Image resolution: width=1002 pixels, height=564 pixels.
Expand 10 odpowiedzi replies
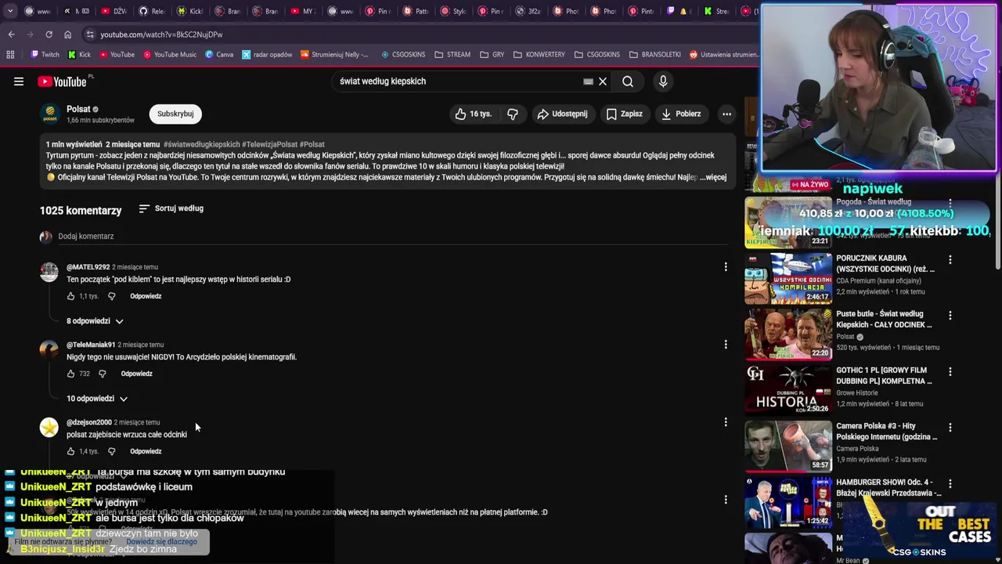[97, 399]
